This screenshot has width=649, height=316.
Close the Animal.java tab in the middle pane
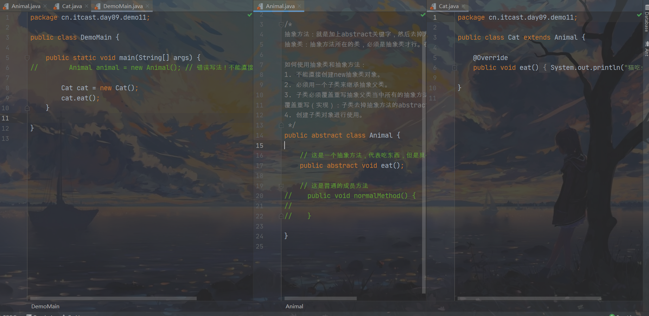pos(299,6)
